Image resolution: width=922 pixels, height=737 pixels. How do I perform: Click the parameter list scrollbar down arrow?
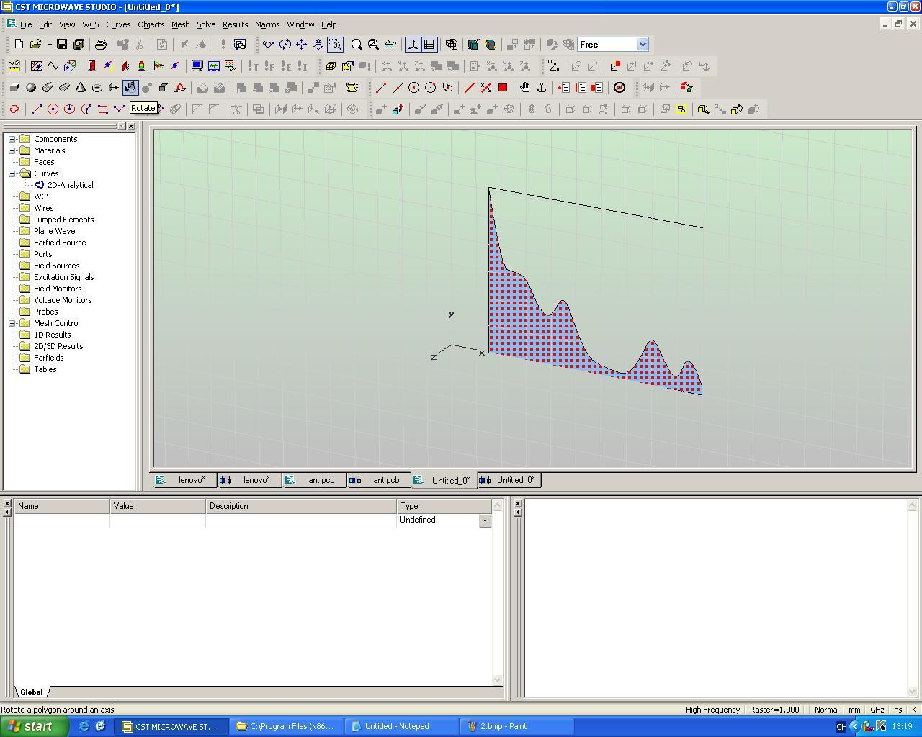(x=497, y=679)
